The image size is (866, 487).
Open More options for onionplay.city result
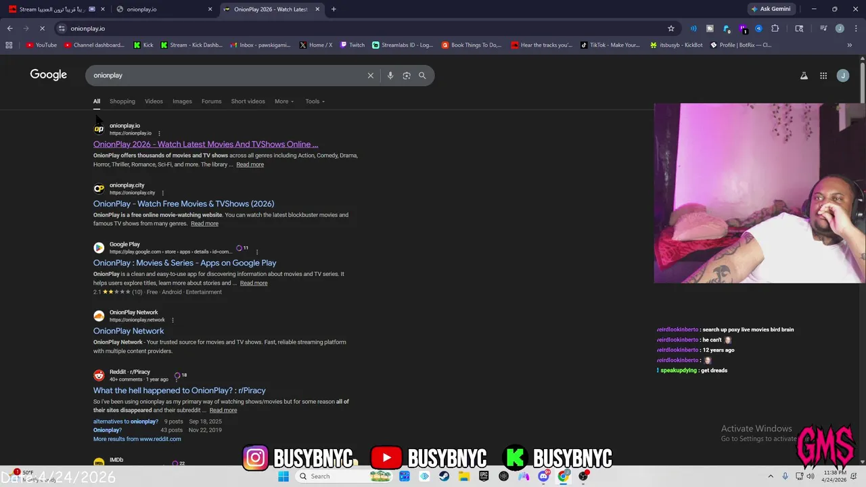click(162, 193)
